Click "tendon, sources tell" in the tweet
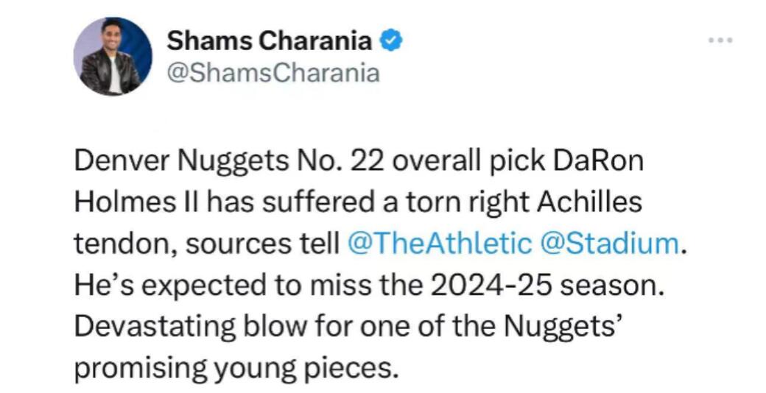766x393 pixels. (206, 244)
